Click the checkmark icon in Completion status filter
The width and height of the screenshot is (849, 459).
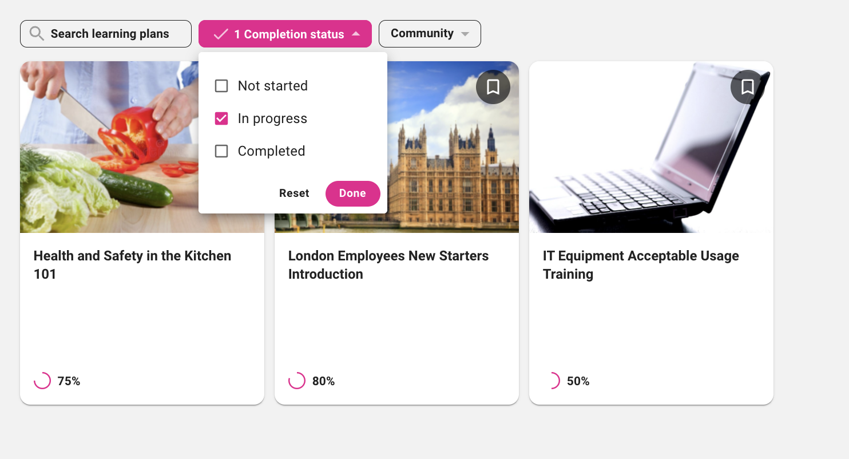(x=221, y=34)
